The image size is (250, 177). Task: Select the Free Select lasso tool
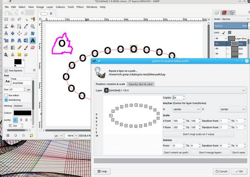click(19, 19)
